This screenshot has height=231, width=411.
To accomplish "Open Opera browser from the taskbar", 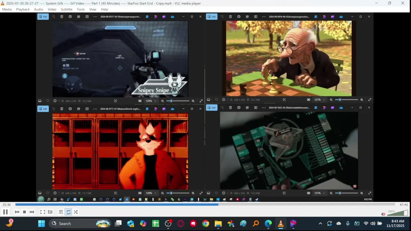I will coord(181,224).
